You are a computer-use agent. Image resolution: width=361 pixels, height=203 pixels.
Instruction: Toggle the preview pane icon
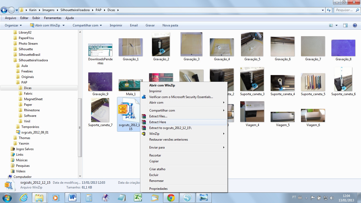345,25
